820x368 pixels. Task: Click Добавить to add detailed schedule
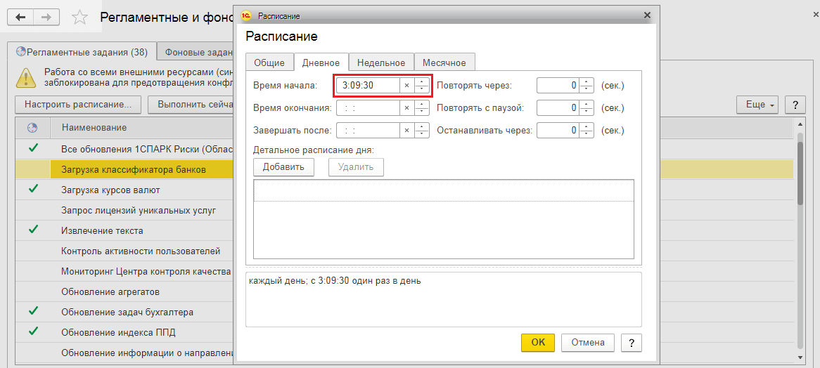coord(283,166)
